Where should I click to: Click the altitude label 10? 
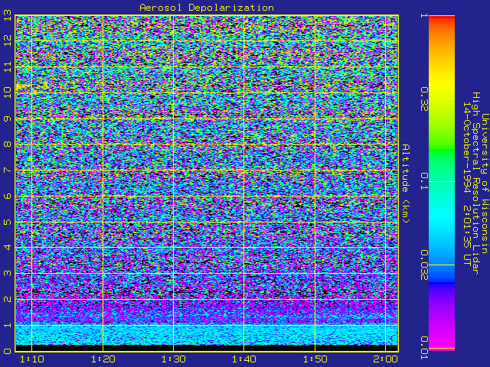click(7, 93)
